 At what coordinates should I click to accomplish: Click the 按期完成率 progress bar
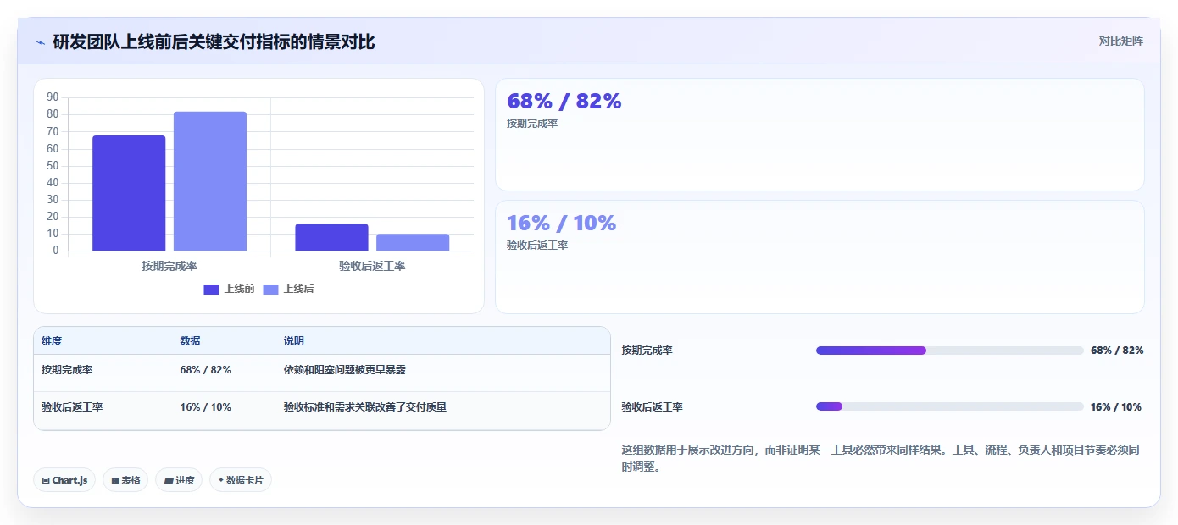click(x=950, y=351)
